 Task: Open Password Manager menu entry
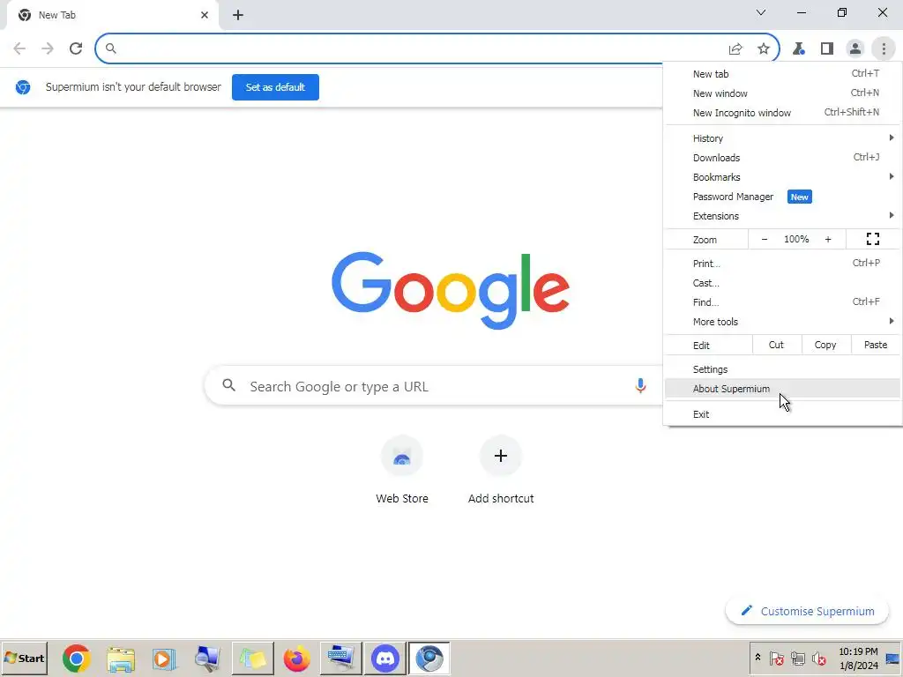tap(783, 197)
